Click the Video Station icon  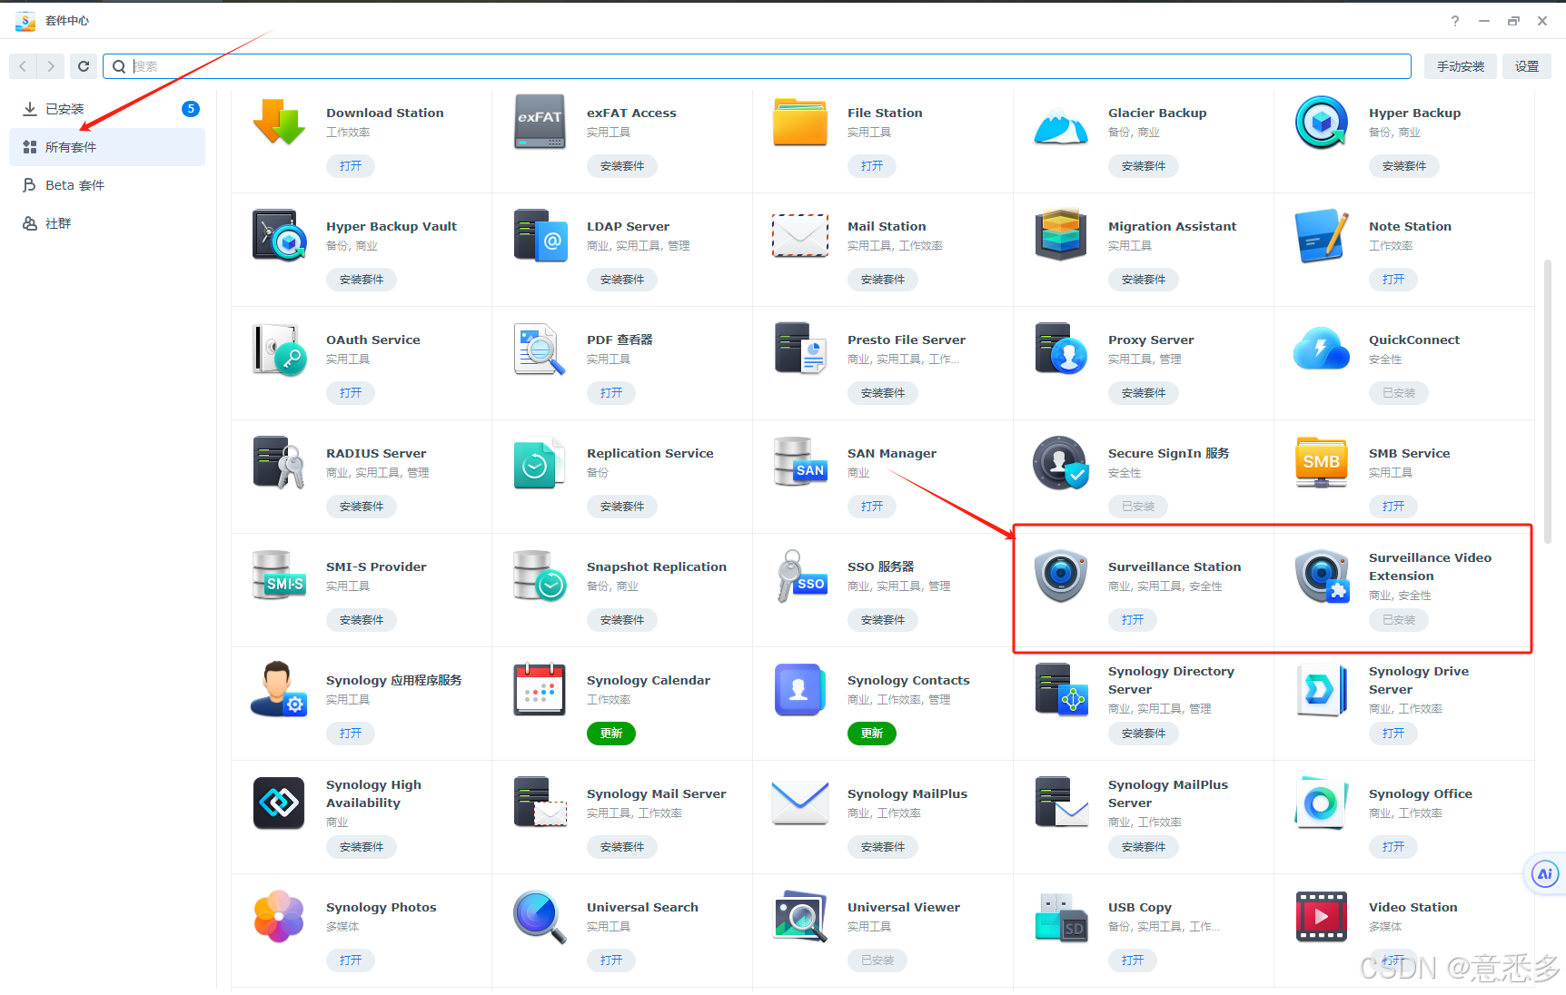(x=1322, y=917)
